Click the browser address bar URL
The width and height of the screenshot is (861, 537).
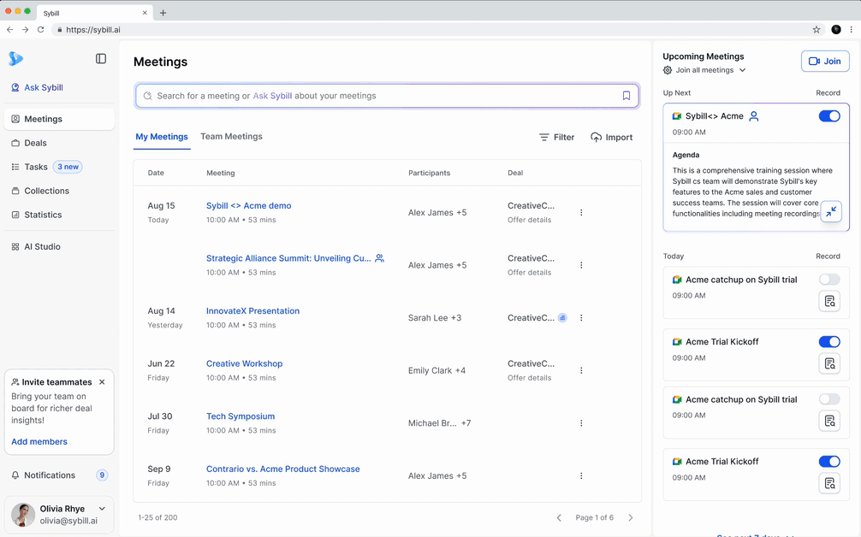coord(92,30)
